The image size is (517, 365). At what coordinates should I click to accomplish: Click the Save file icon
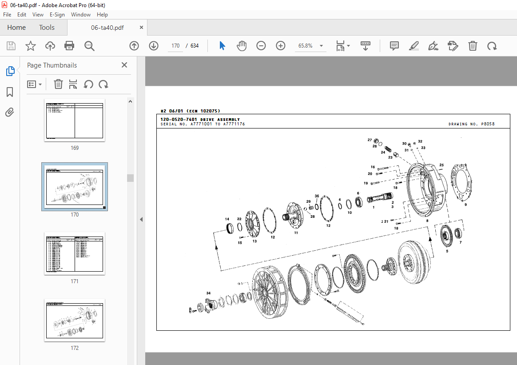pyautogui.click(x=11, y=46)
